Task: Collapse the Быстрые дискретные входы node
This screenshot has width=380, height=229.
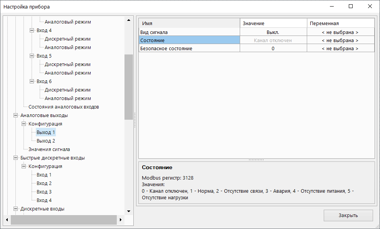Action: click(x=16, y=158)
